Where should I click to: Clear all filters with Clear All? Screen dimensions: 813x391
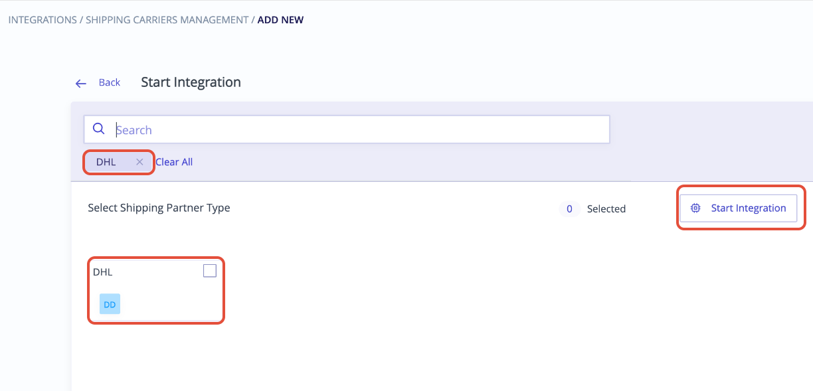click(174, 162)
